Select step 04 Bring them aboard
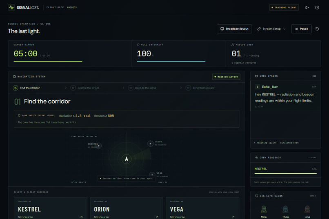The width and height of the screenshot is (329, 219). pyautogui.click(x=200, y=88)
